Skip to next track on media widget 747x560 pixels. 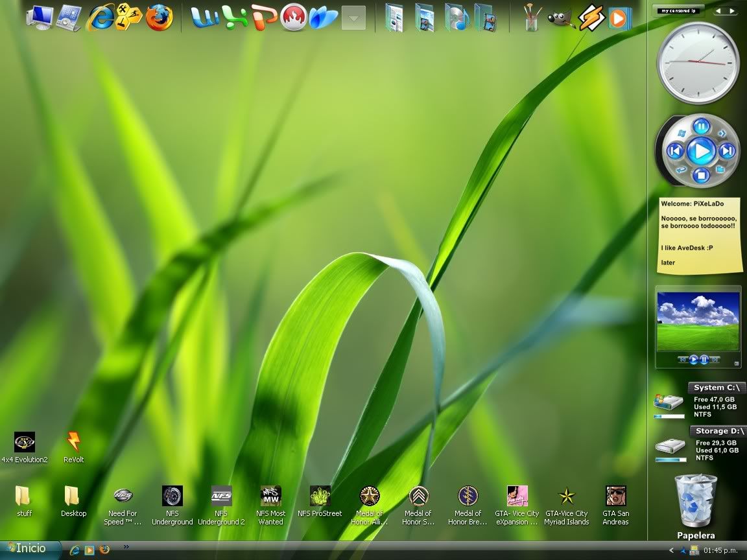pos(727,152)
